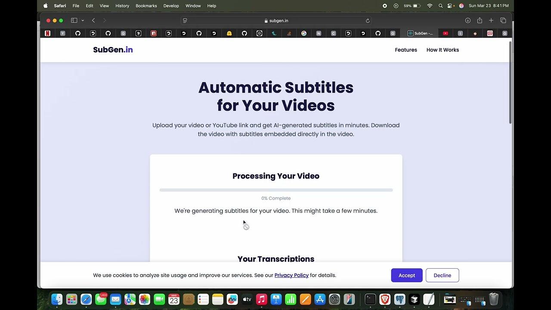This screenshot has height=310, width=551.
Task: Expand the sidebar tab group dropdown arrow
Action: click(x=83, y=20)
